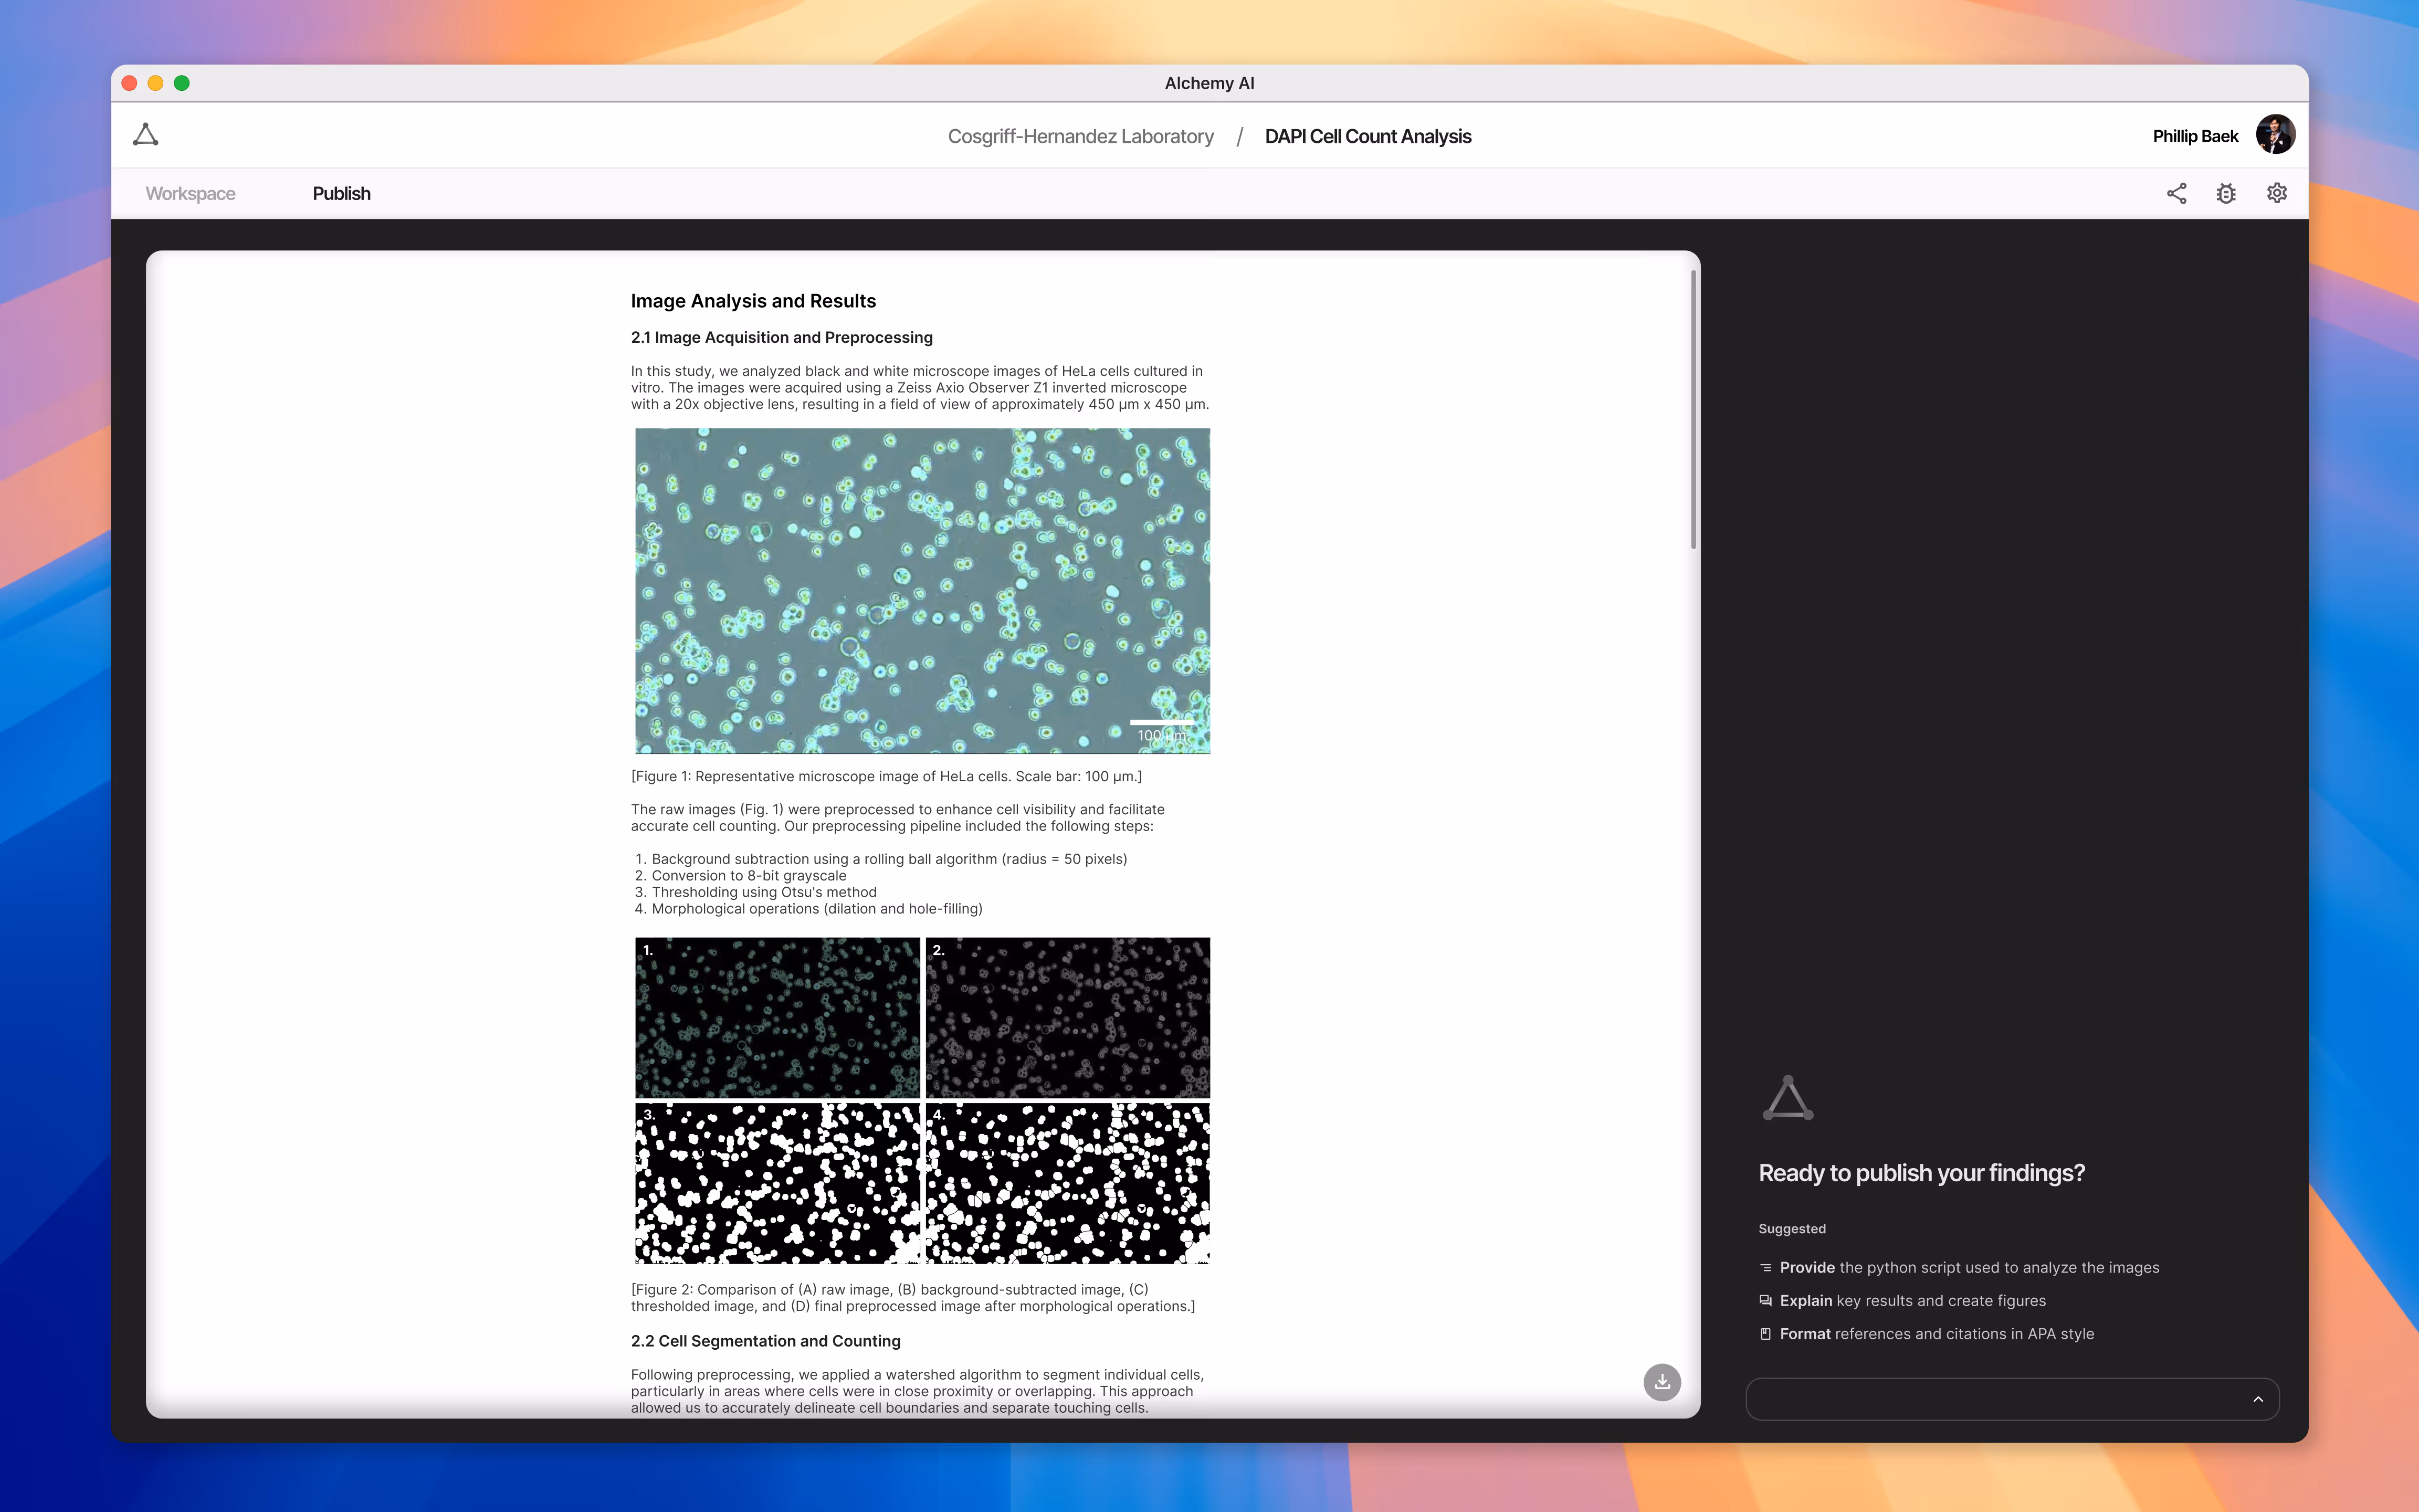
Task: Click the bug report icon
Action: 2226,193
